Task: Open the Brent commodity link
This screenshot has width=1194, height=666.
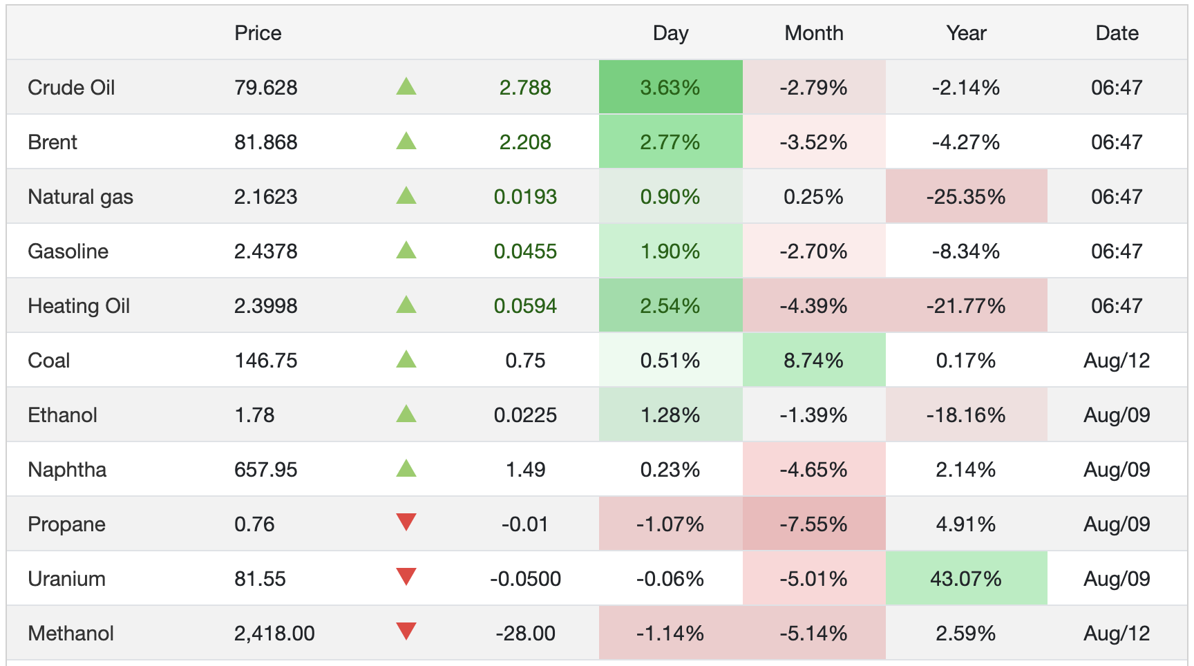Action: click(53, 142)
